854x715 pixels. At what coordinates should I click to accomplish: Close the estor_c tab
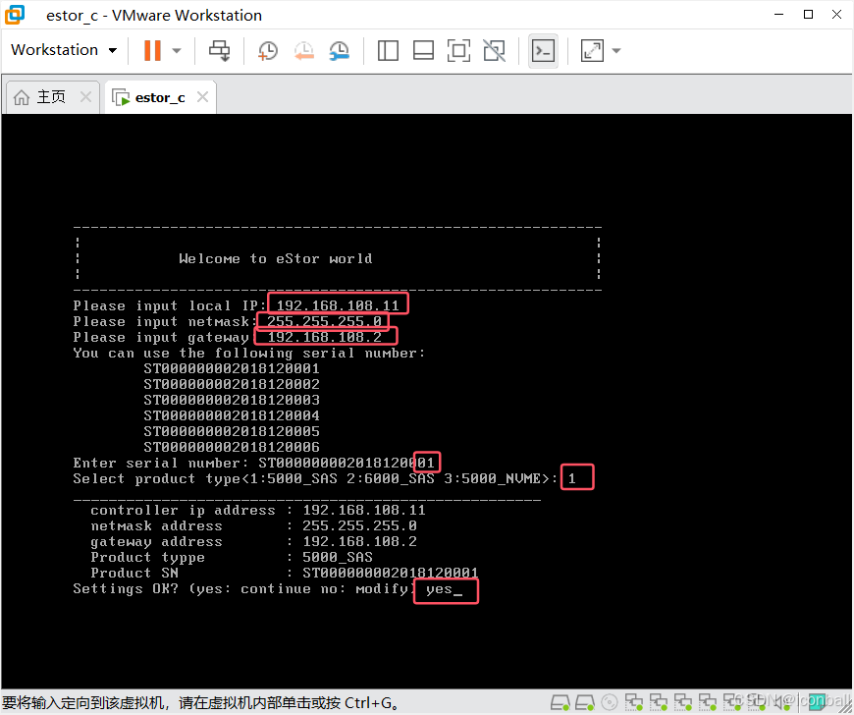click(202, 97)
